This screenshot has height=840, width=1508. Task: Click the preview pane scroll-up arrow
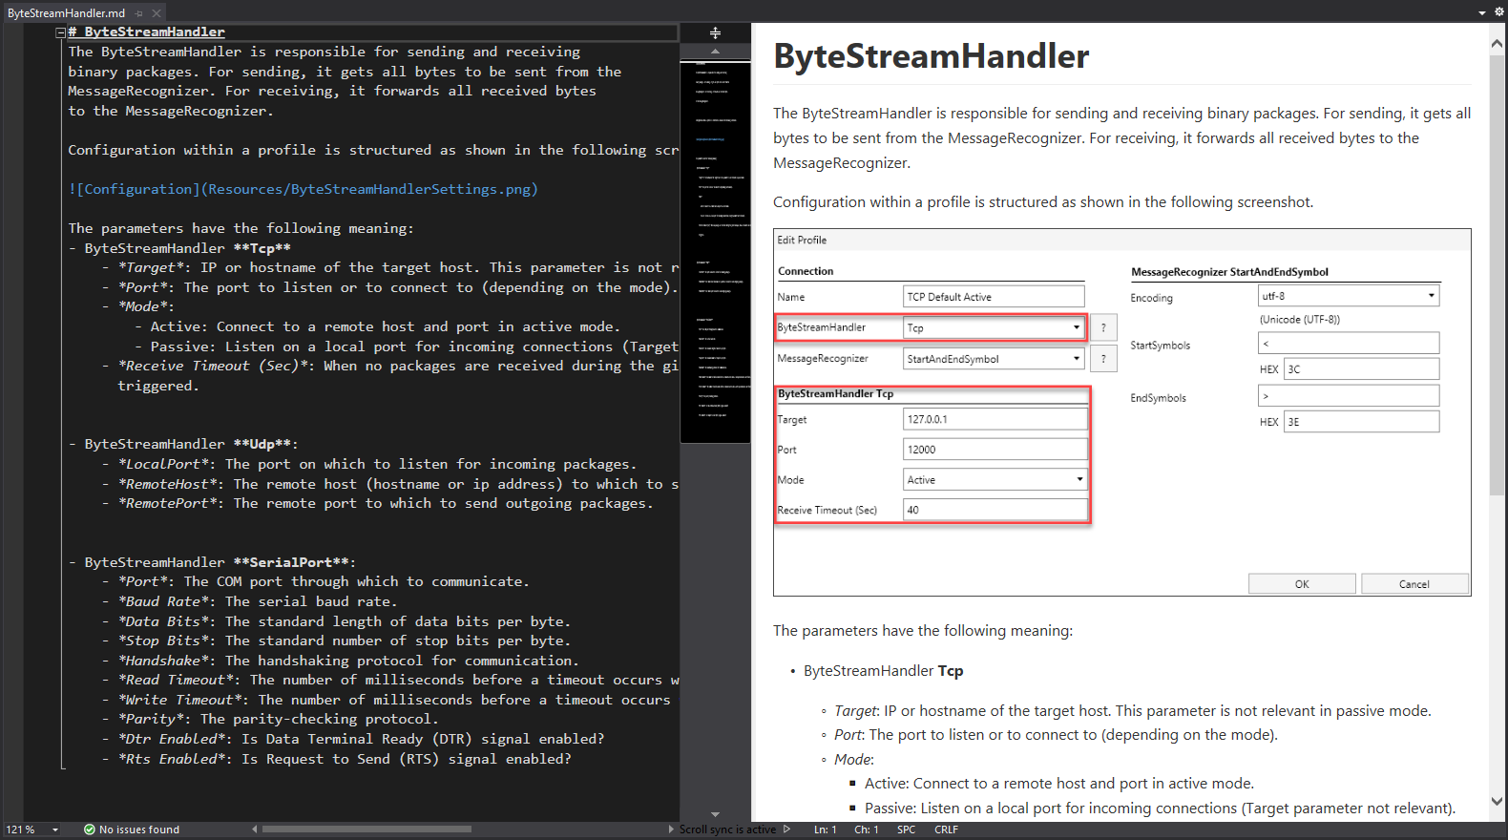pyautogui.click(x=1497, y=44)
